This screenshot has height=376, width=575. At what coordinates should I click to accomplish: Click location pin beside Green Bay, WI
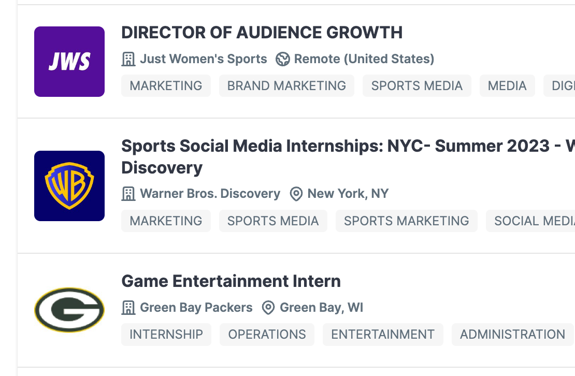[268, 308]
